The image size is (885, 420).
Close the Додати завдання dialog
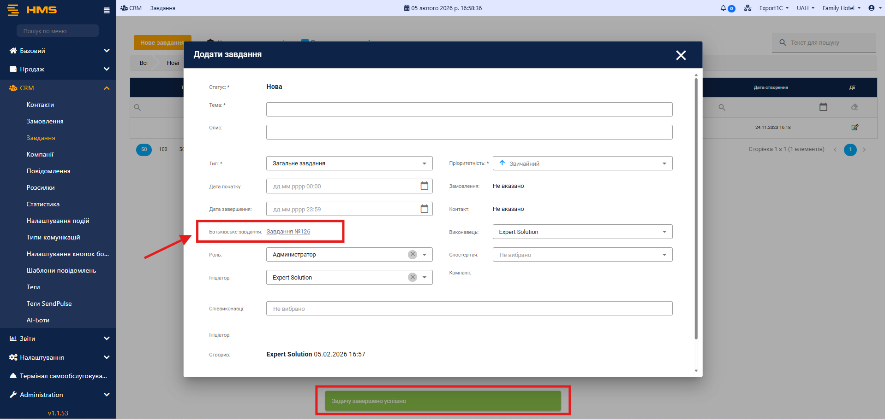(681, 55)
